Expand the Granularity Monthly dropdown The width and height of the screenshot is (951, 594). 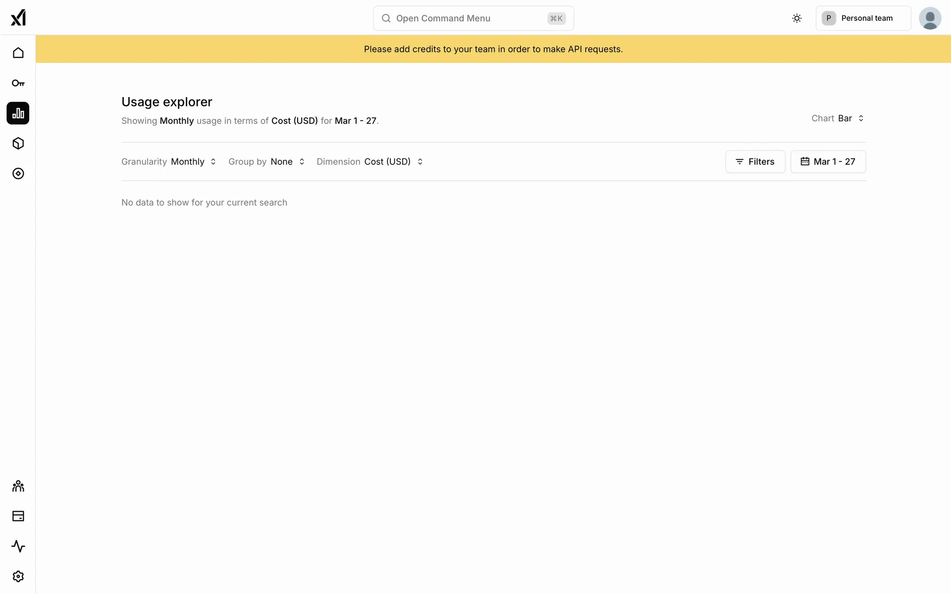(193, 162)
